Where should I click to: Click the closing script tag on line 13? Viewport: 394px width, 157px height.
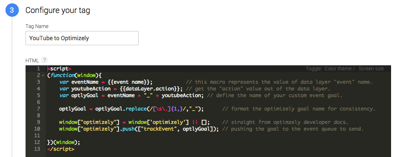coord(61,149)
